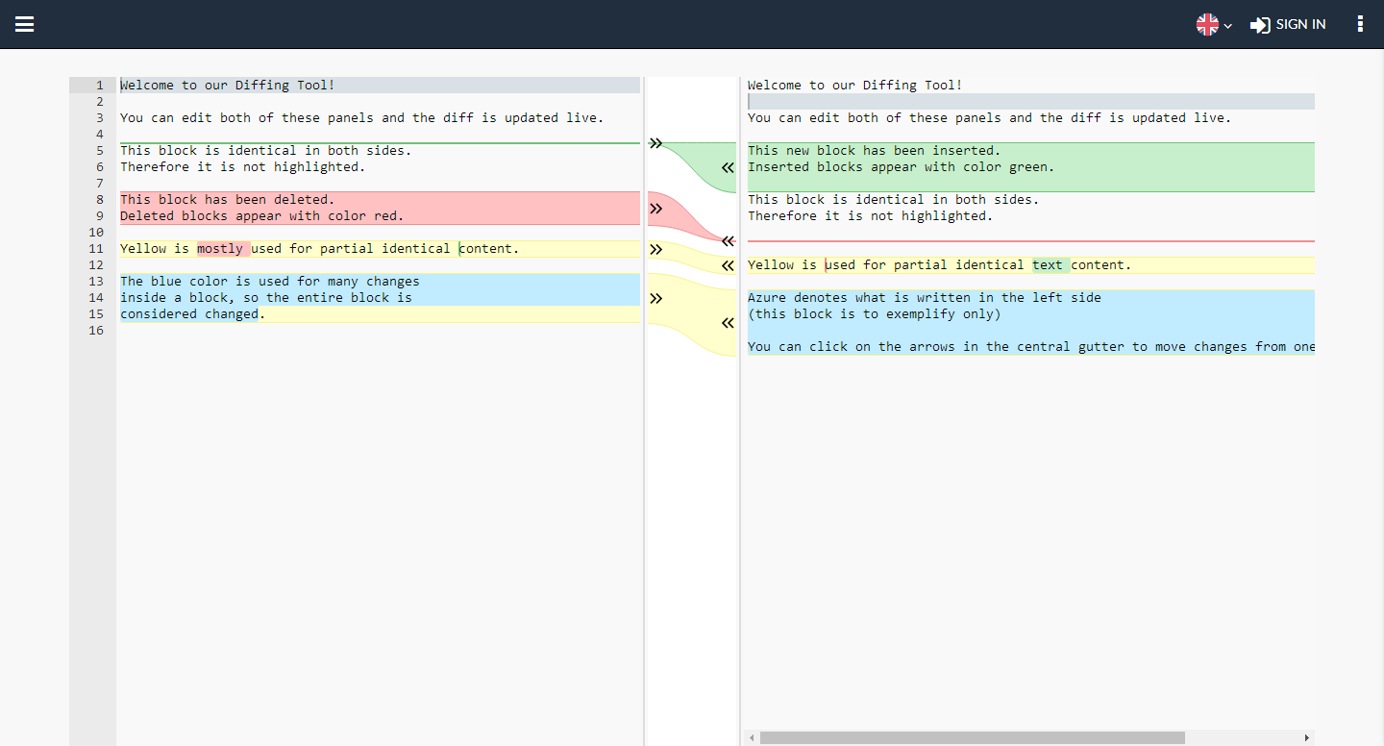Click line number 16 in left gutter
Viewport: 1384px width, 746px height.
(96, 330)
